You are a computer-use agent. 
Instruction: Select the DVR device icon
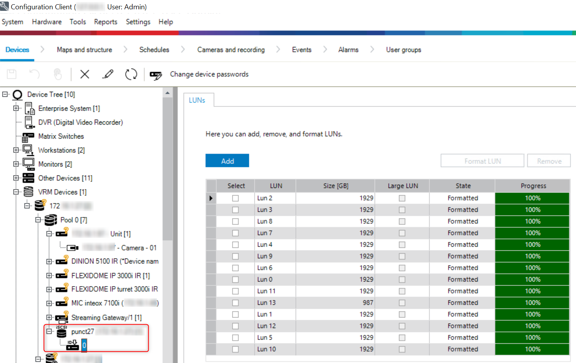[29, 122]
